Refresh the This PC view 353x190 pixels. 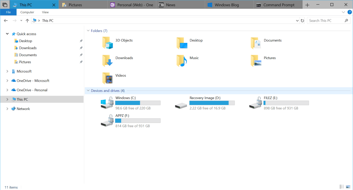point(302,21)
